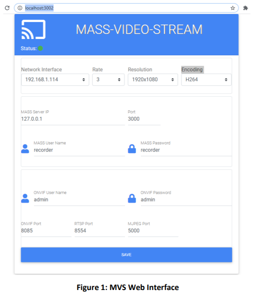Click the MASS Server IP field
This screenshot has height=298, width=255.
point(73,119)
